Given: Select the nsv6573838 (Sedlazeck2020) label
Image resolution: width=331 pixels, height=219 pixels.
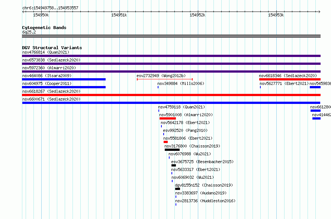Looking at the screenshot, I should [x=51, y=60].
